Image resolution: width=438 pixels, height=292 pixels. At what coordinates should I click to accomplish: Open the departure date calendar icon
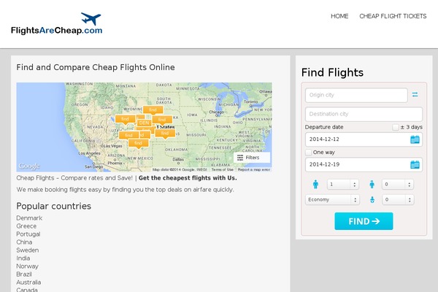pyautogui.click(x=415, y=139)
